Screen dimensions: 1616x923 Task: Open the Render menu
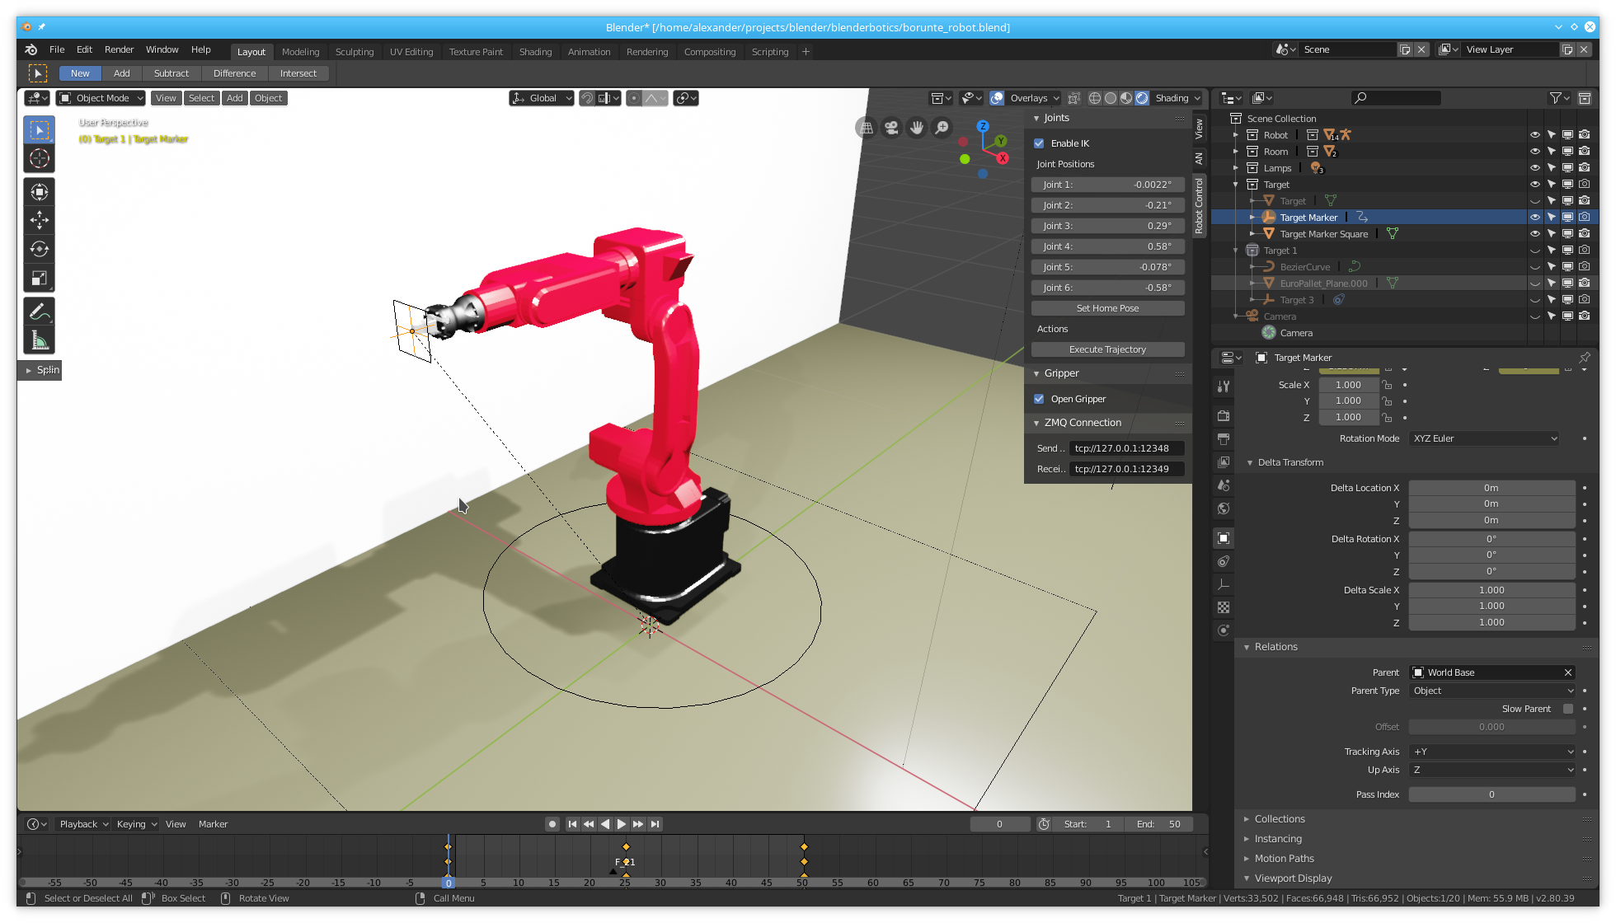[119, 49]
